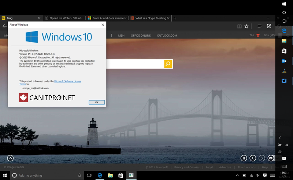Show hidden tray icons chevron

[237, 175]
